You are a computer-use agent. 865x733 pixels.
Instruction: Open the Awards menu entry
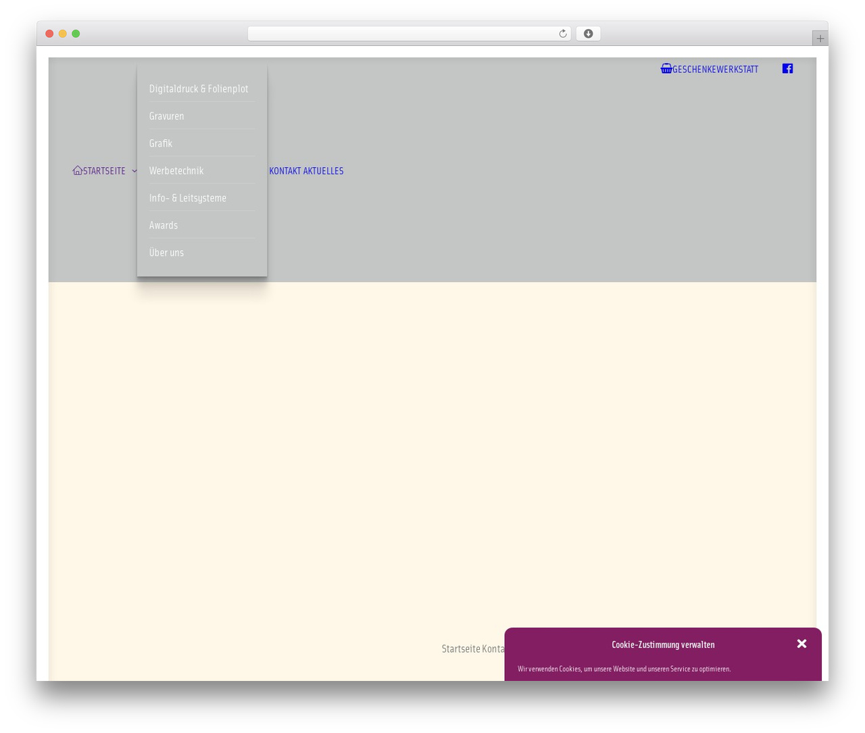(x=164, y=225)
